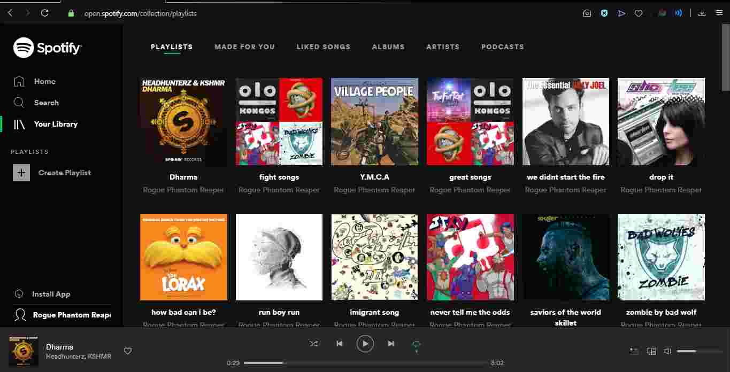The height and width of the screenshot is (372, 730).
Task: Click the browser snapshot camera icon
Action: [587, 13]
